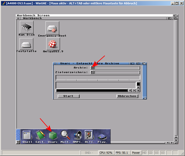The height and width of the screenshot is (156, 185).
Task: Close the WinUAE emulator window
Action: [x=181, y=3]
